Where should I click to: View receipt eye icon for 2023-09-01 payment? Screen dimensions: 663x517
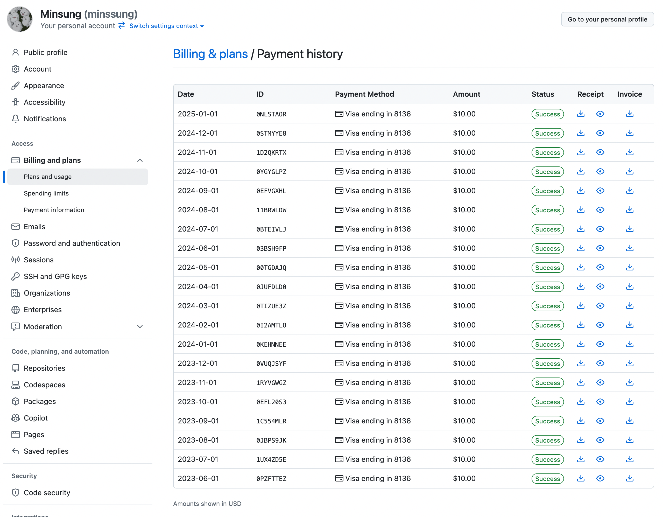coord(600,421)
